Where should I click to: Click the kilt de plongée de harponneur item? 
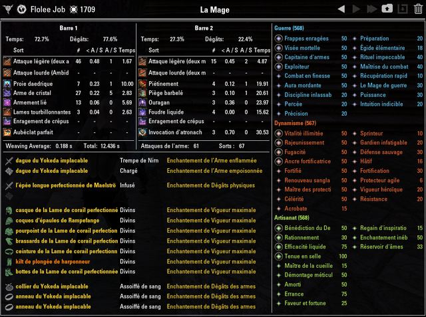click(x=53, y=262)
